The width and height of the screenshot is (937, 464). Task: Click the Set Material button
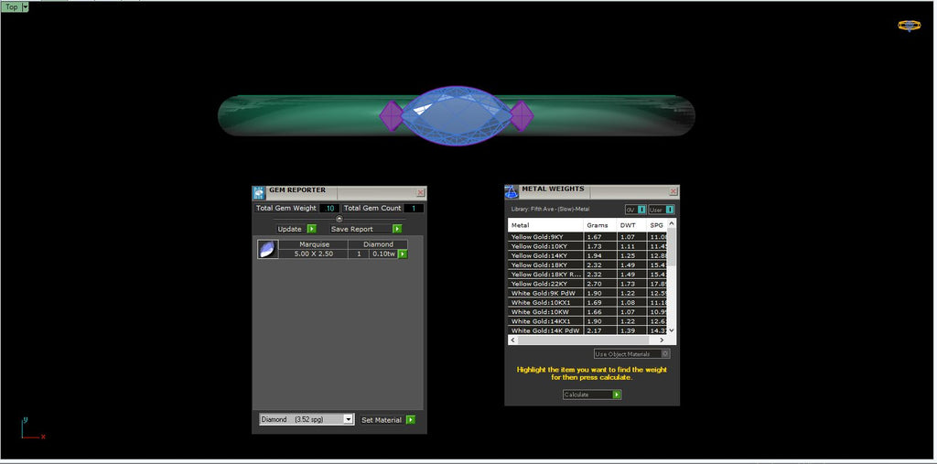(x=381, y=419)
